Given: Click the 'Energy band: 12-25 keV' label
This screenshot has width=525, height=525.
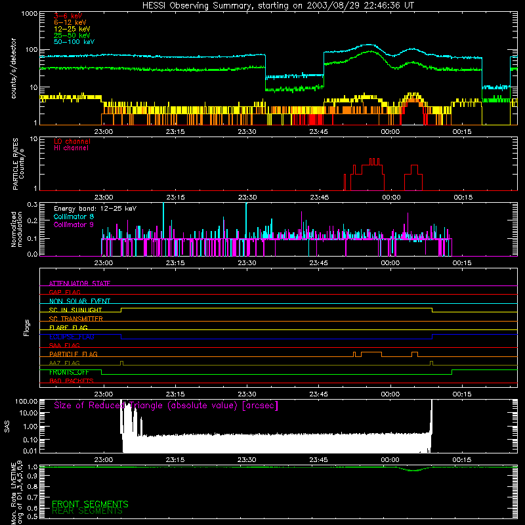Looking at the screenshot, I should pos(95,209).
